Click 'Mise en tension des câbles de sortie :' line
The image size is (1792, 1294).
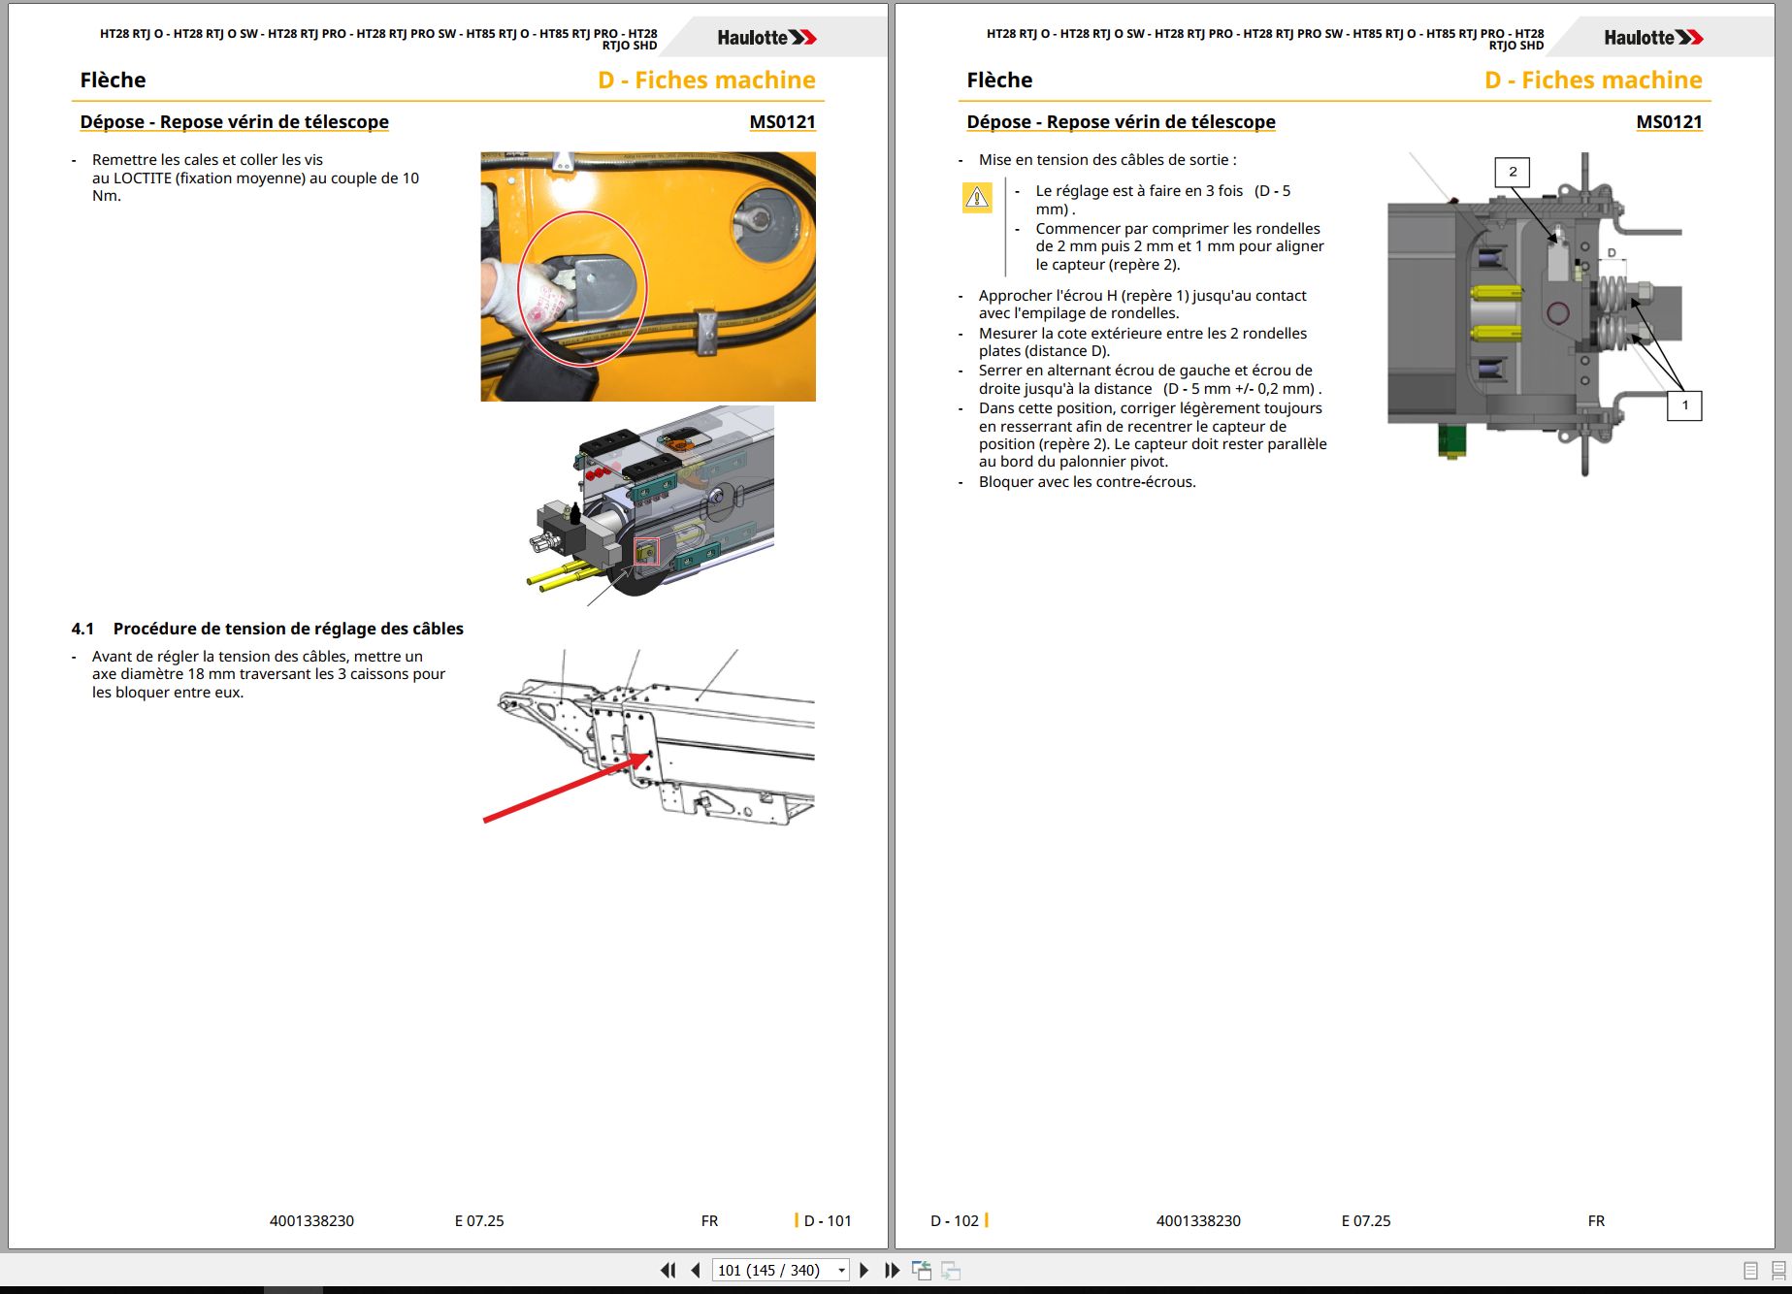(1107, 159)
